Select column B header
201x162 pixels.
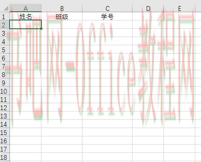[62, 8]
